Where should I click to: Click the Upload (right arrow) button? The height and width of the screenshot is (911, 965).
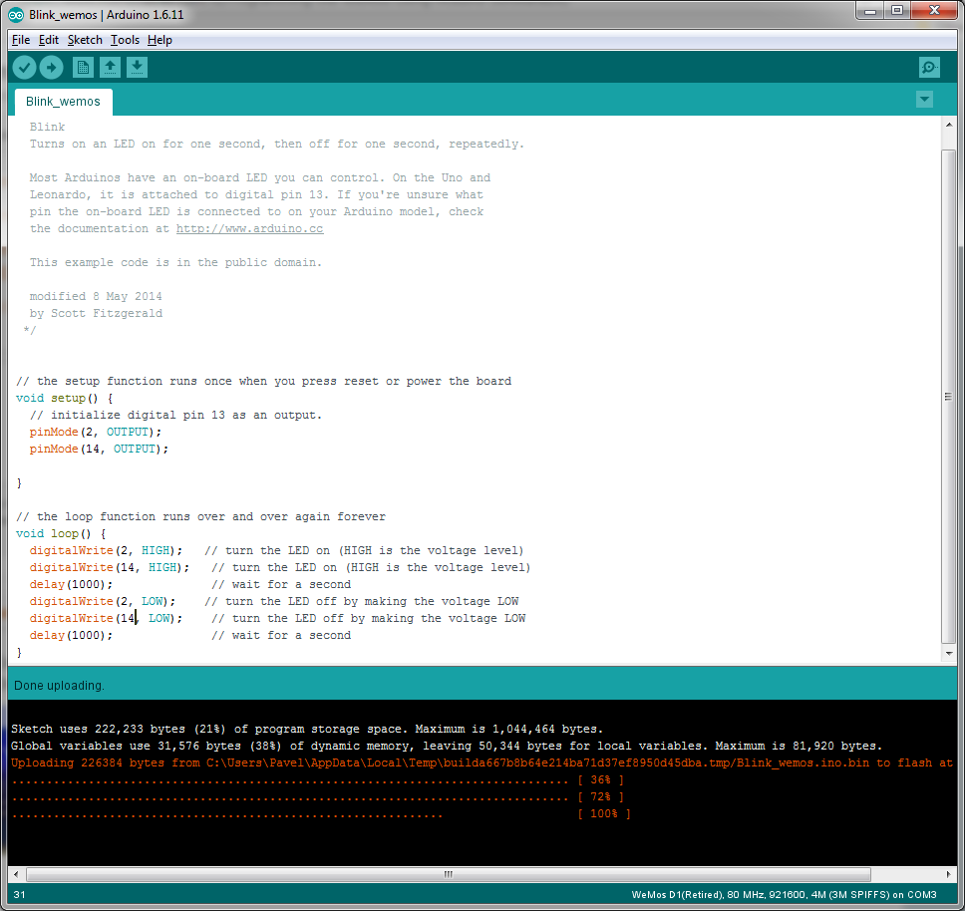(51, 67)
